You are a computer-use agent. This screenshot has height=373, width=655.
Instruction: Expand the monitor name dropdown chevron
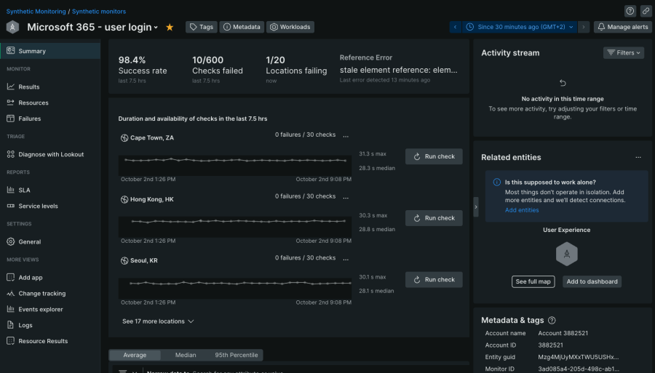(x=156, y=28)
